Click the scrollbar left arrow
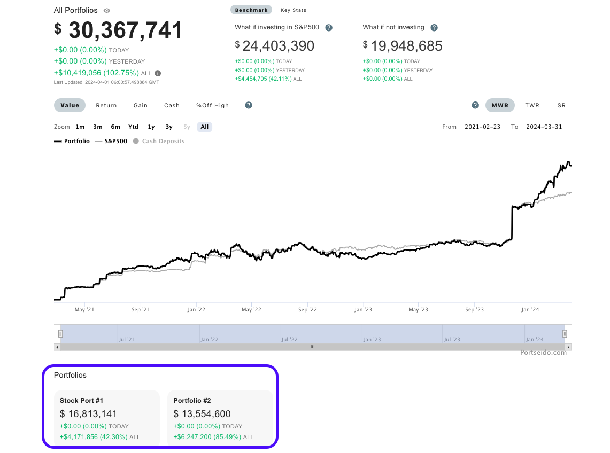Image resolution: width=610 pixels, height=453 pixels. click(x=57, y=347)
